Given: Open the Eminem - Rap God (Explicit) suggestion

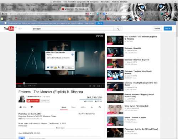Looking at the screenshot, I should tap(115, 63).
